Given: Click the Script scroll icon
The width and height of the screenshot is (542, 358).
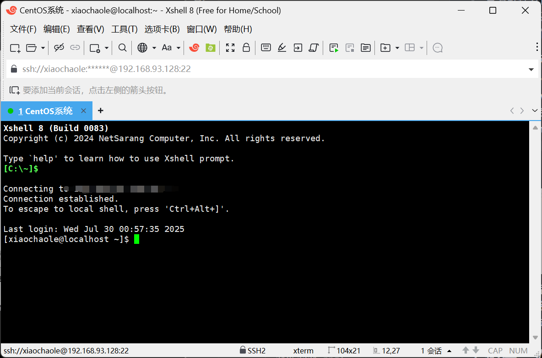Looking at the screenshot, I should [314, 48].
